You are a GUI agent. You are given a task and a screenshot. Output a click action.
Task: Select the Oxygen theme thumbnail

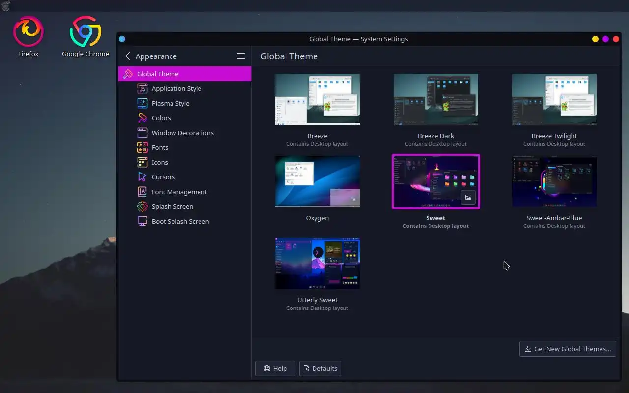[317, 182]
